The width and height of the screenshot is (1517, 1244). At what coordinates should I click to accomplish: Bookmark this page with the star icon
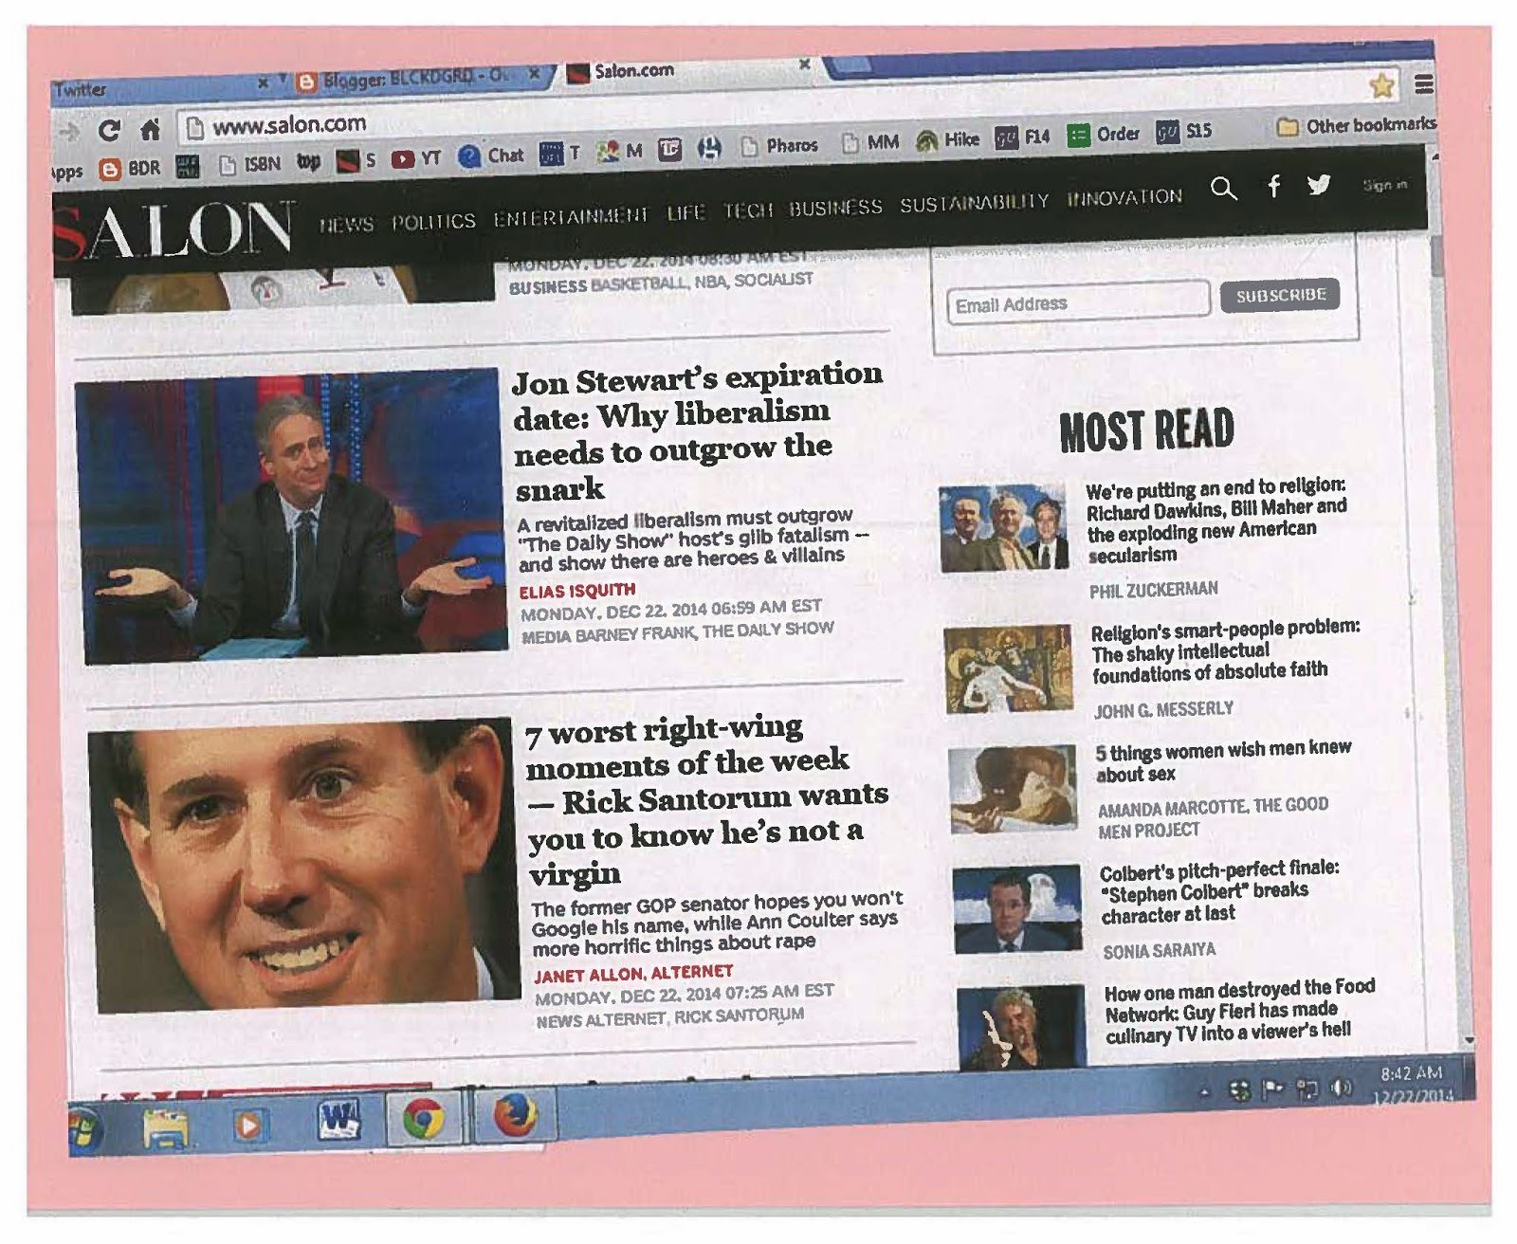point(1381,86)
